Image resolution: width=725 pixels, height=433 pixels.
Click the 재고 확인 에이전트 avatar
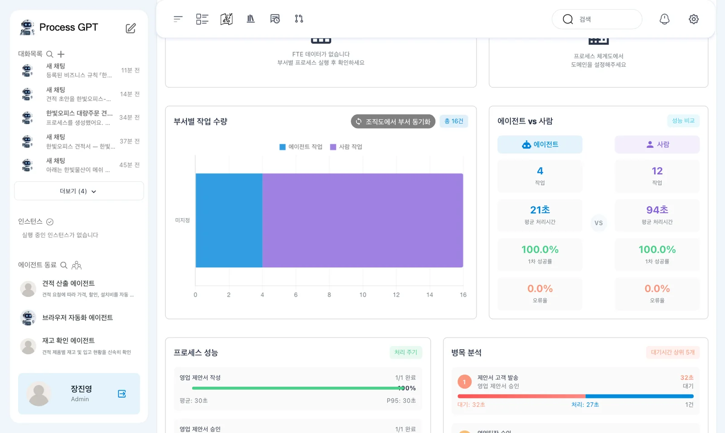28,346
